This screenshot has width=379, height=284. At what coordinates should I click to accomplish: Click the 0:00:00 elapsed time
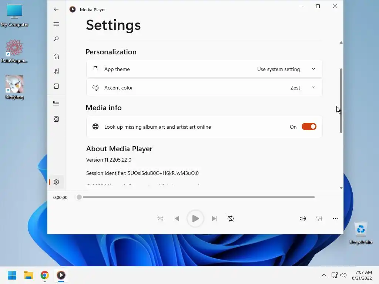[60, 197]
